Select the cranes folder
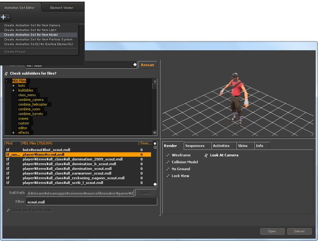 [x=23, y=119]
